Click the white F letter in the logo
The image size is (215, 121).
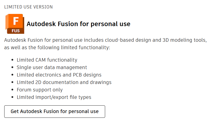(x=16, y=21)
